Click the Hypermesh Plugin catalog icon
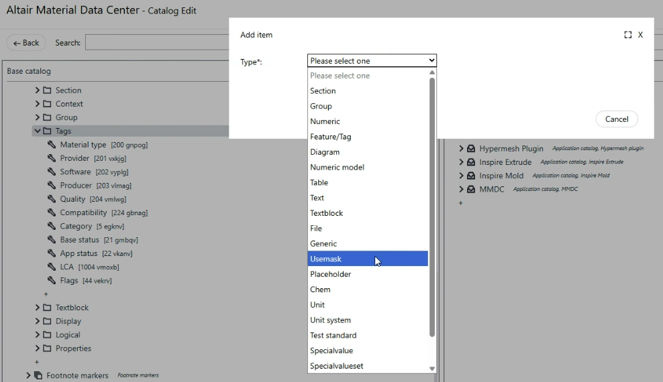 pyautogui.click(x=471, y=148)
